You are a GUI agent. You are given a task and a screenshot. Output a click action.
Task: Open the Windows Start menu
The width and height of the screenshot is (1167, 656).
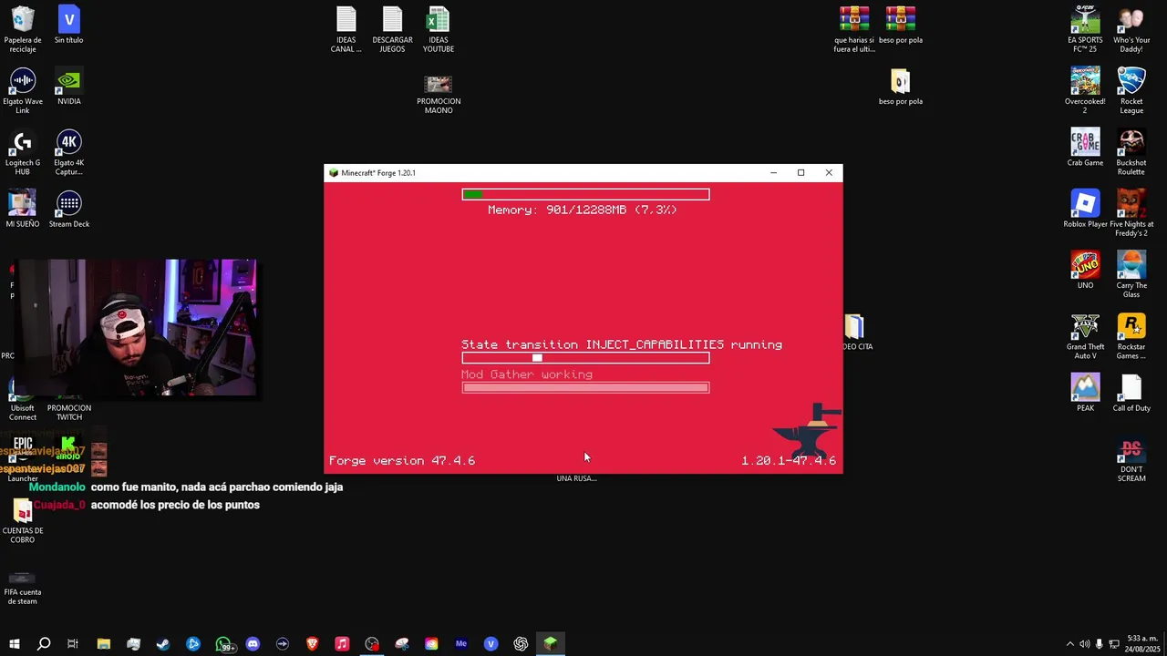pos(14,644)
